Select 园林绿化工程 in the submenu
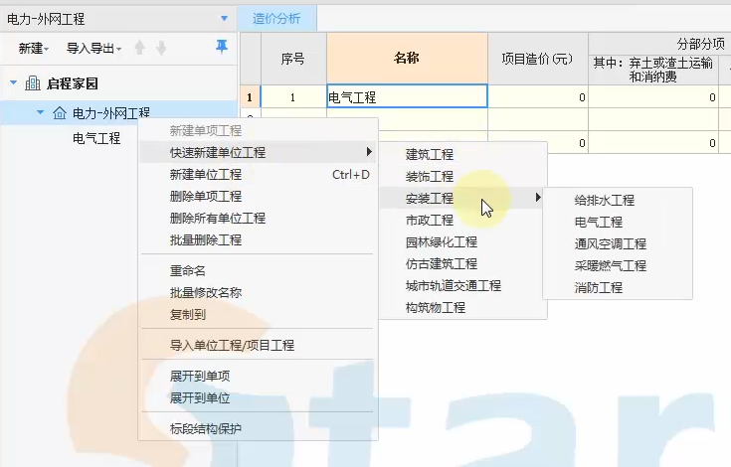Screen dimensions: 731x467 [462, 242]
